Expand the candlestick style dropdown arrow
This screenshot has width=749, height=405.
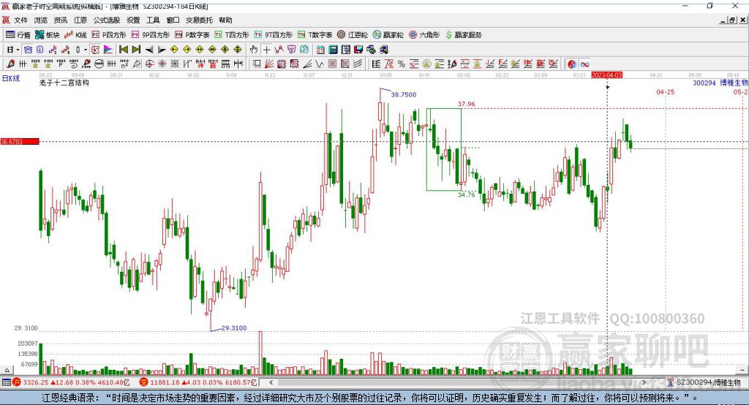pos(86,50)
